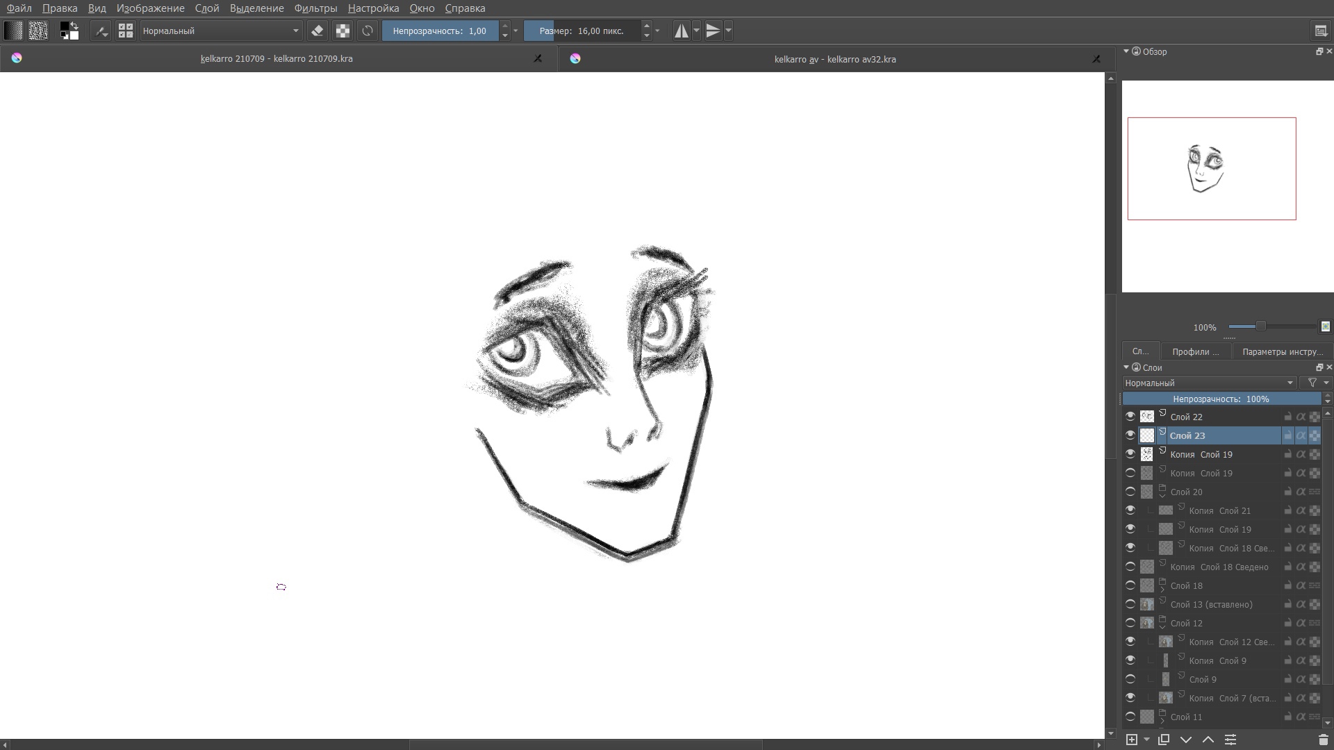Hide the Слой 22 layer
Viewport: 1334px width, 750px height.
[x=1130, y=417]
